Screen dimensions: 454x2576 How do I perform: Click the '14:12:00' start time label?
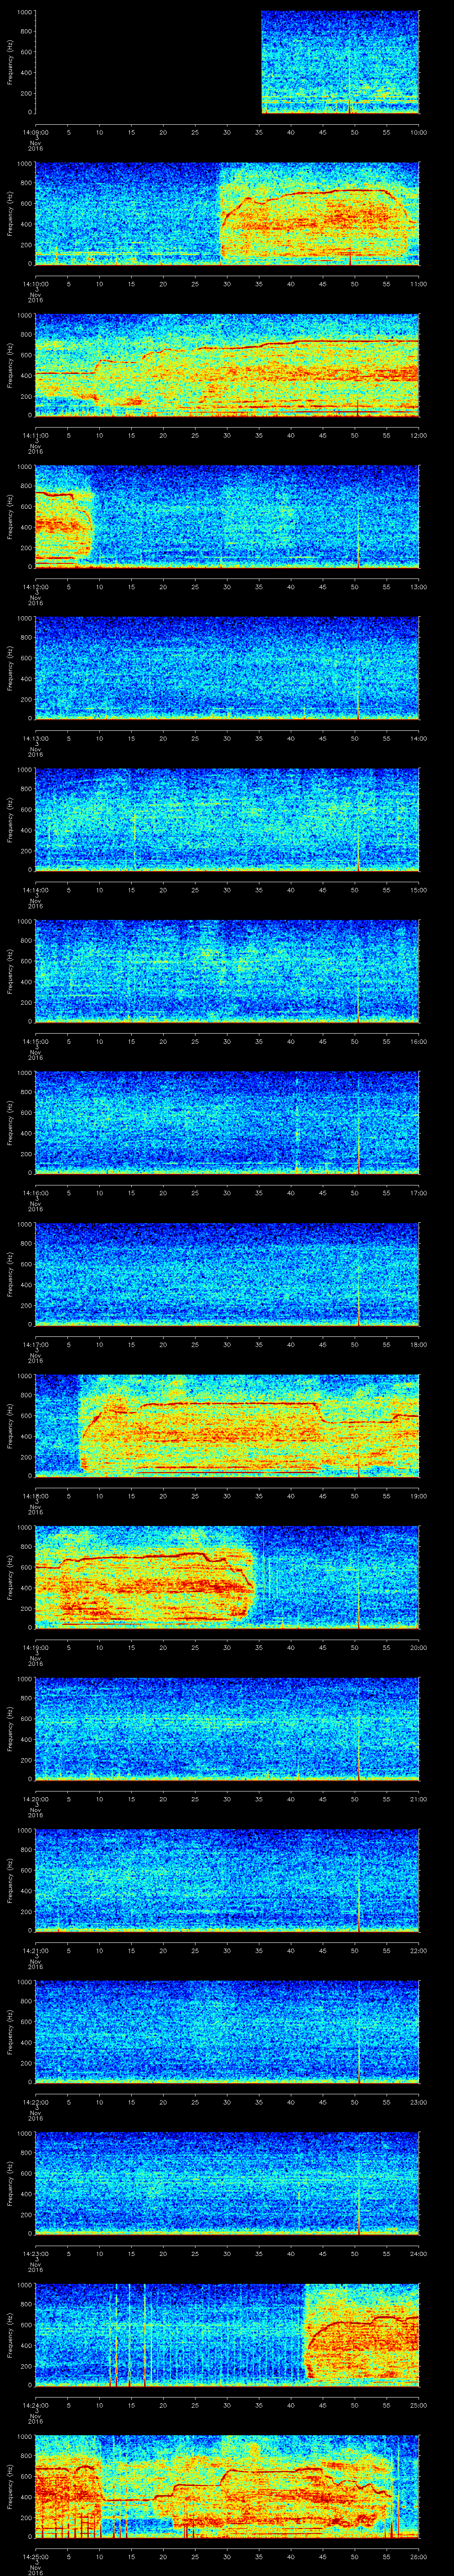coord(35,587)
